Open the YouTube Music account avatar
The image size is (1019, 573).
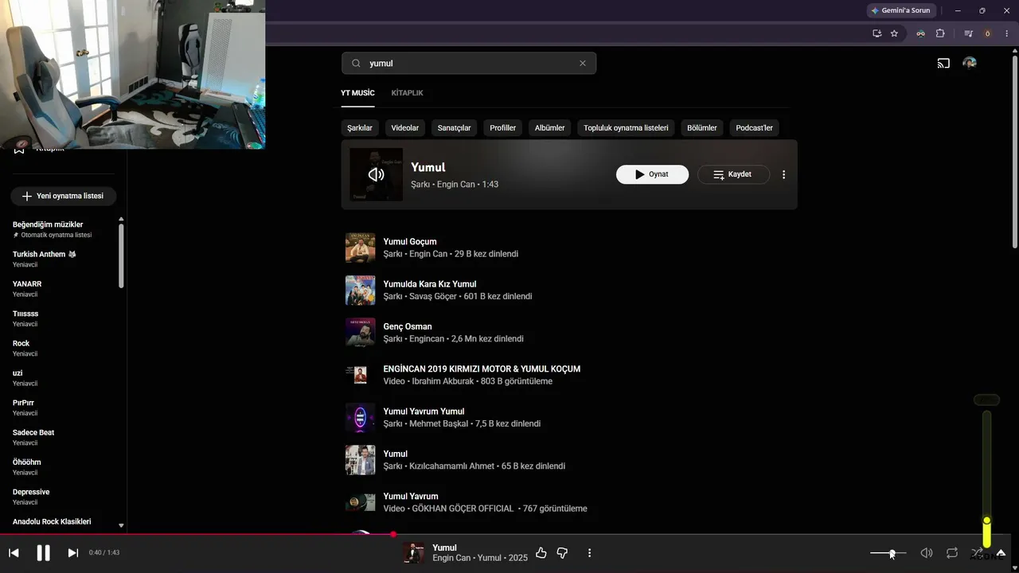[970, 63]
